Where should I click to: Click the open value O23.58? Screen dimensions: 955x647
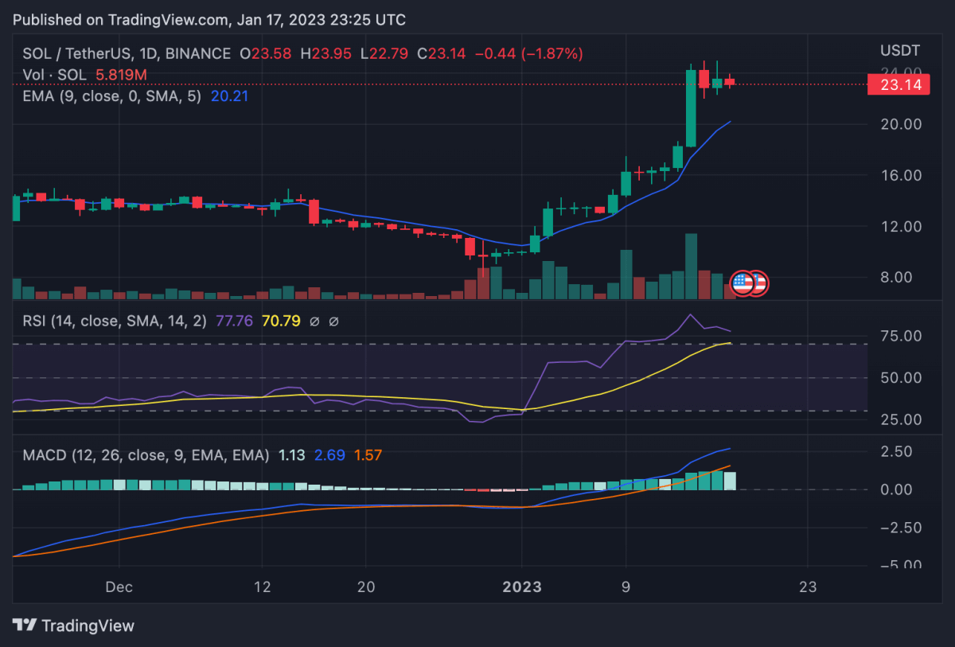[x=266, y=54]
